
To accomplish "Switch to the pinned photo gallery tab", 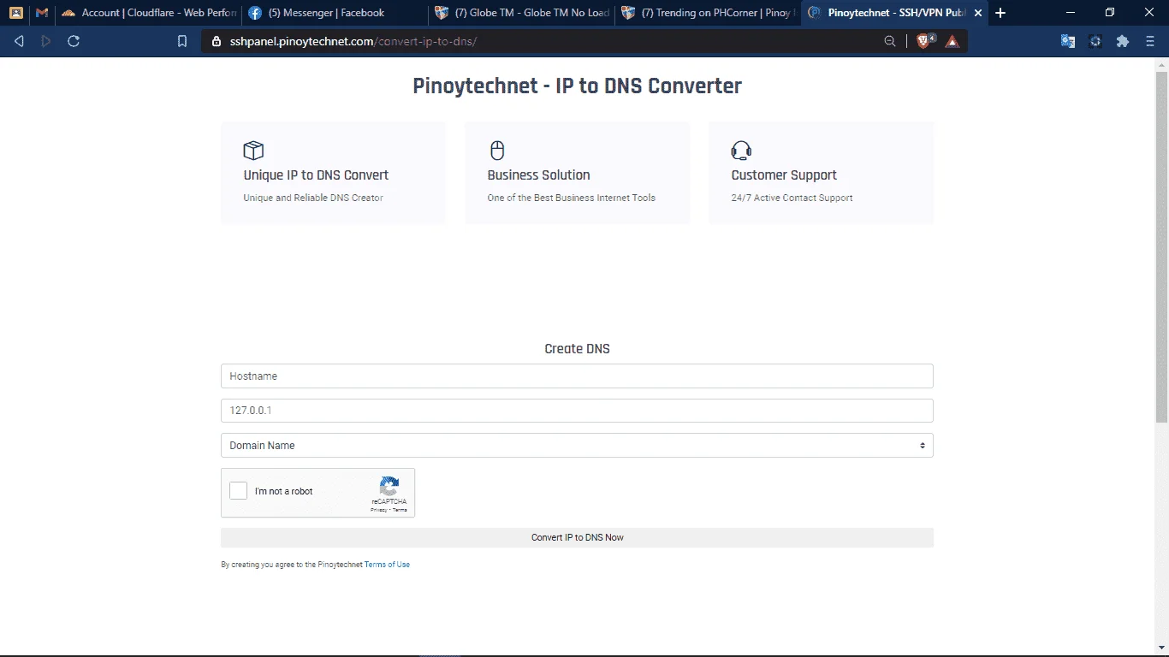I will click(16, 13).
